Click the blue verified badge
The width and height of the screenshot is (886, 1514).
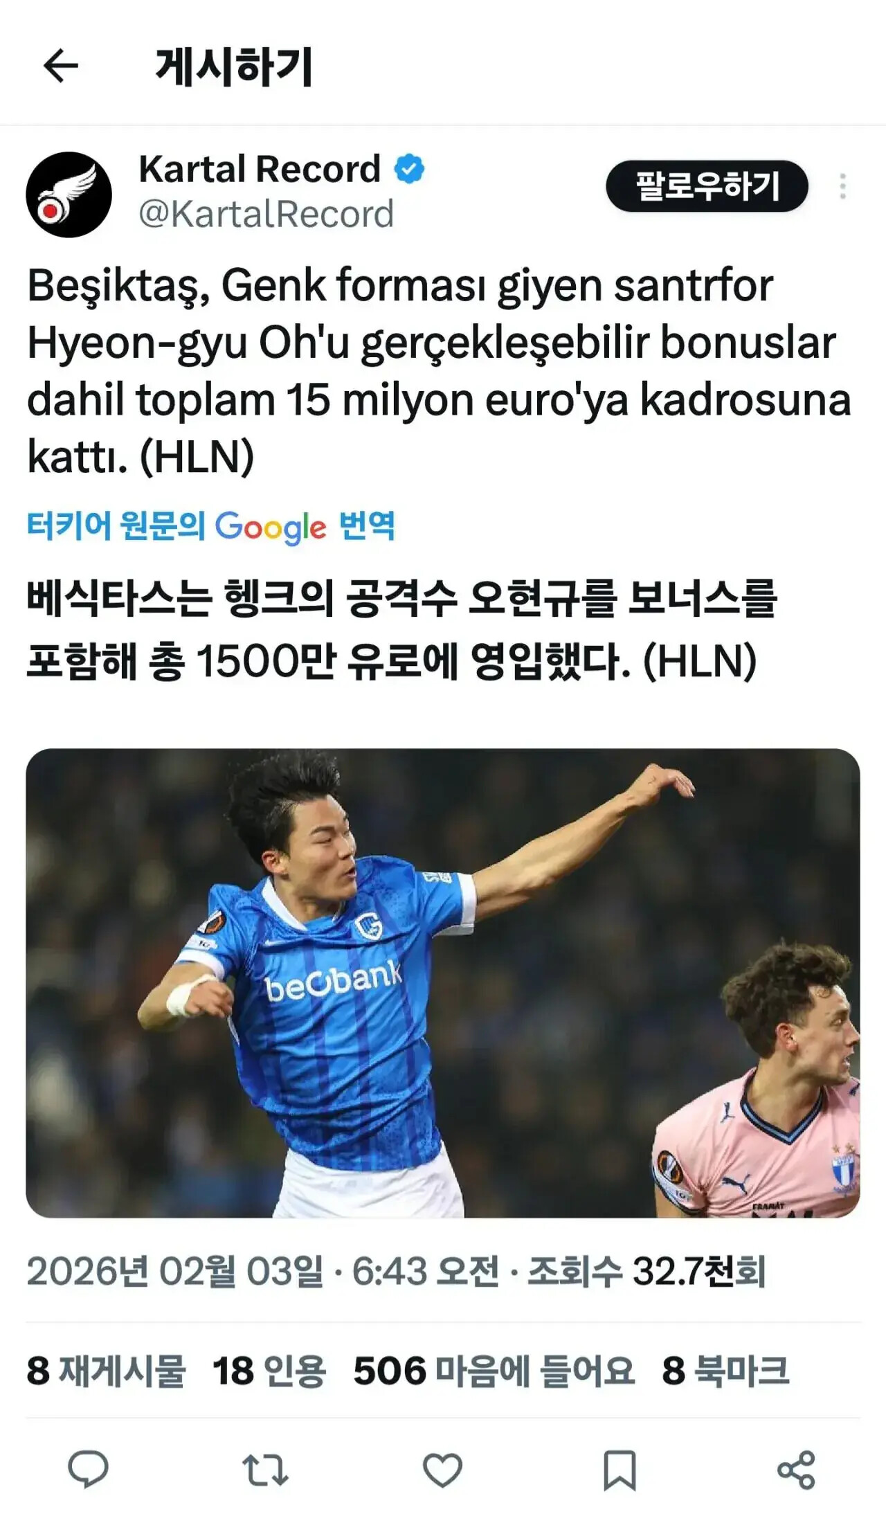click(x=409, y=169)
